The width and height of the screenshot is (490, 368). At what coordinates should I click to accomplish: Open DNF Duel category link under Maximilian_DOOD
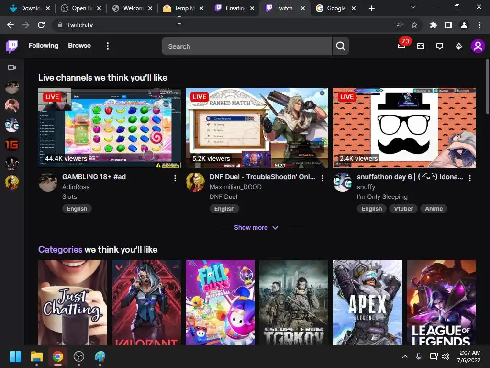[223, 197]
